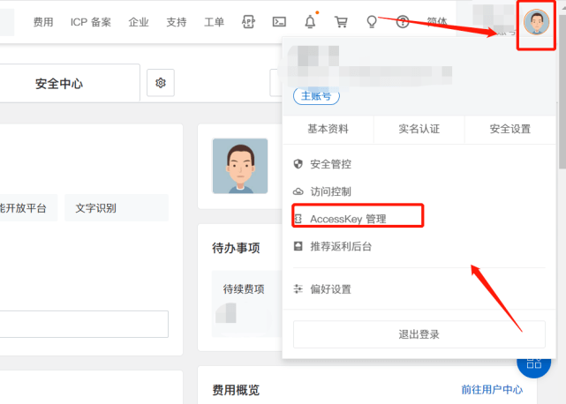The image size is (566, 404).
Task: Click the 文字识别 shortcut
Action: 117,208
